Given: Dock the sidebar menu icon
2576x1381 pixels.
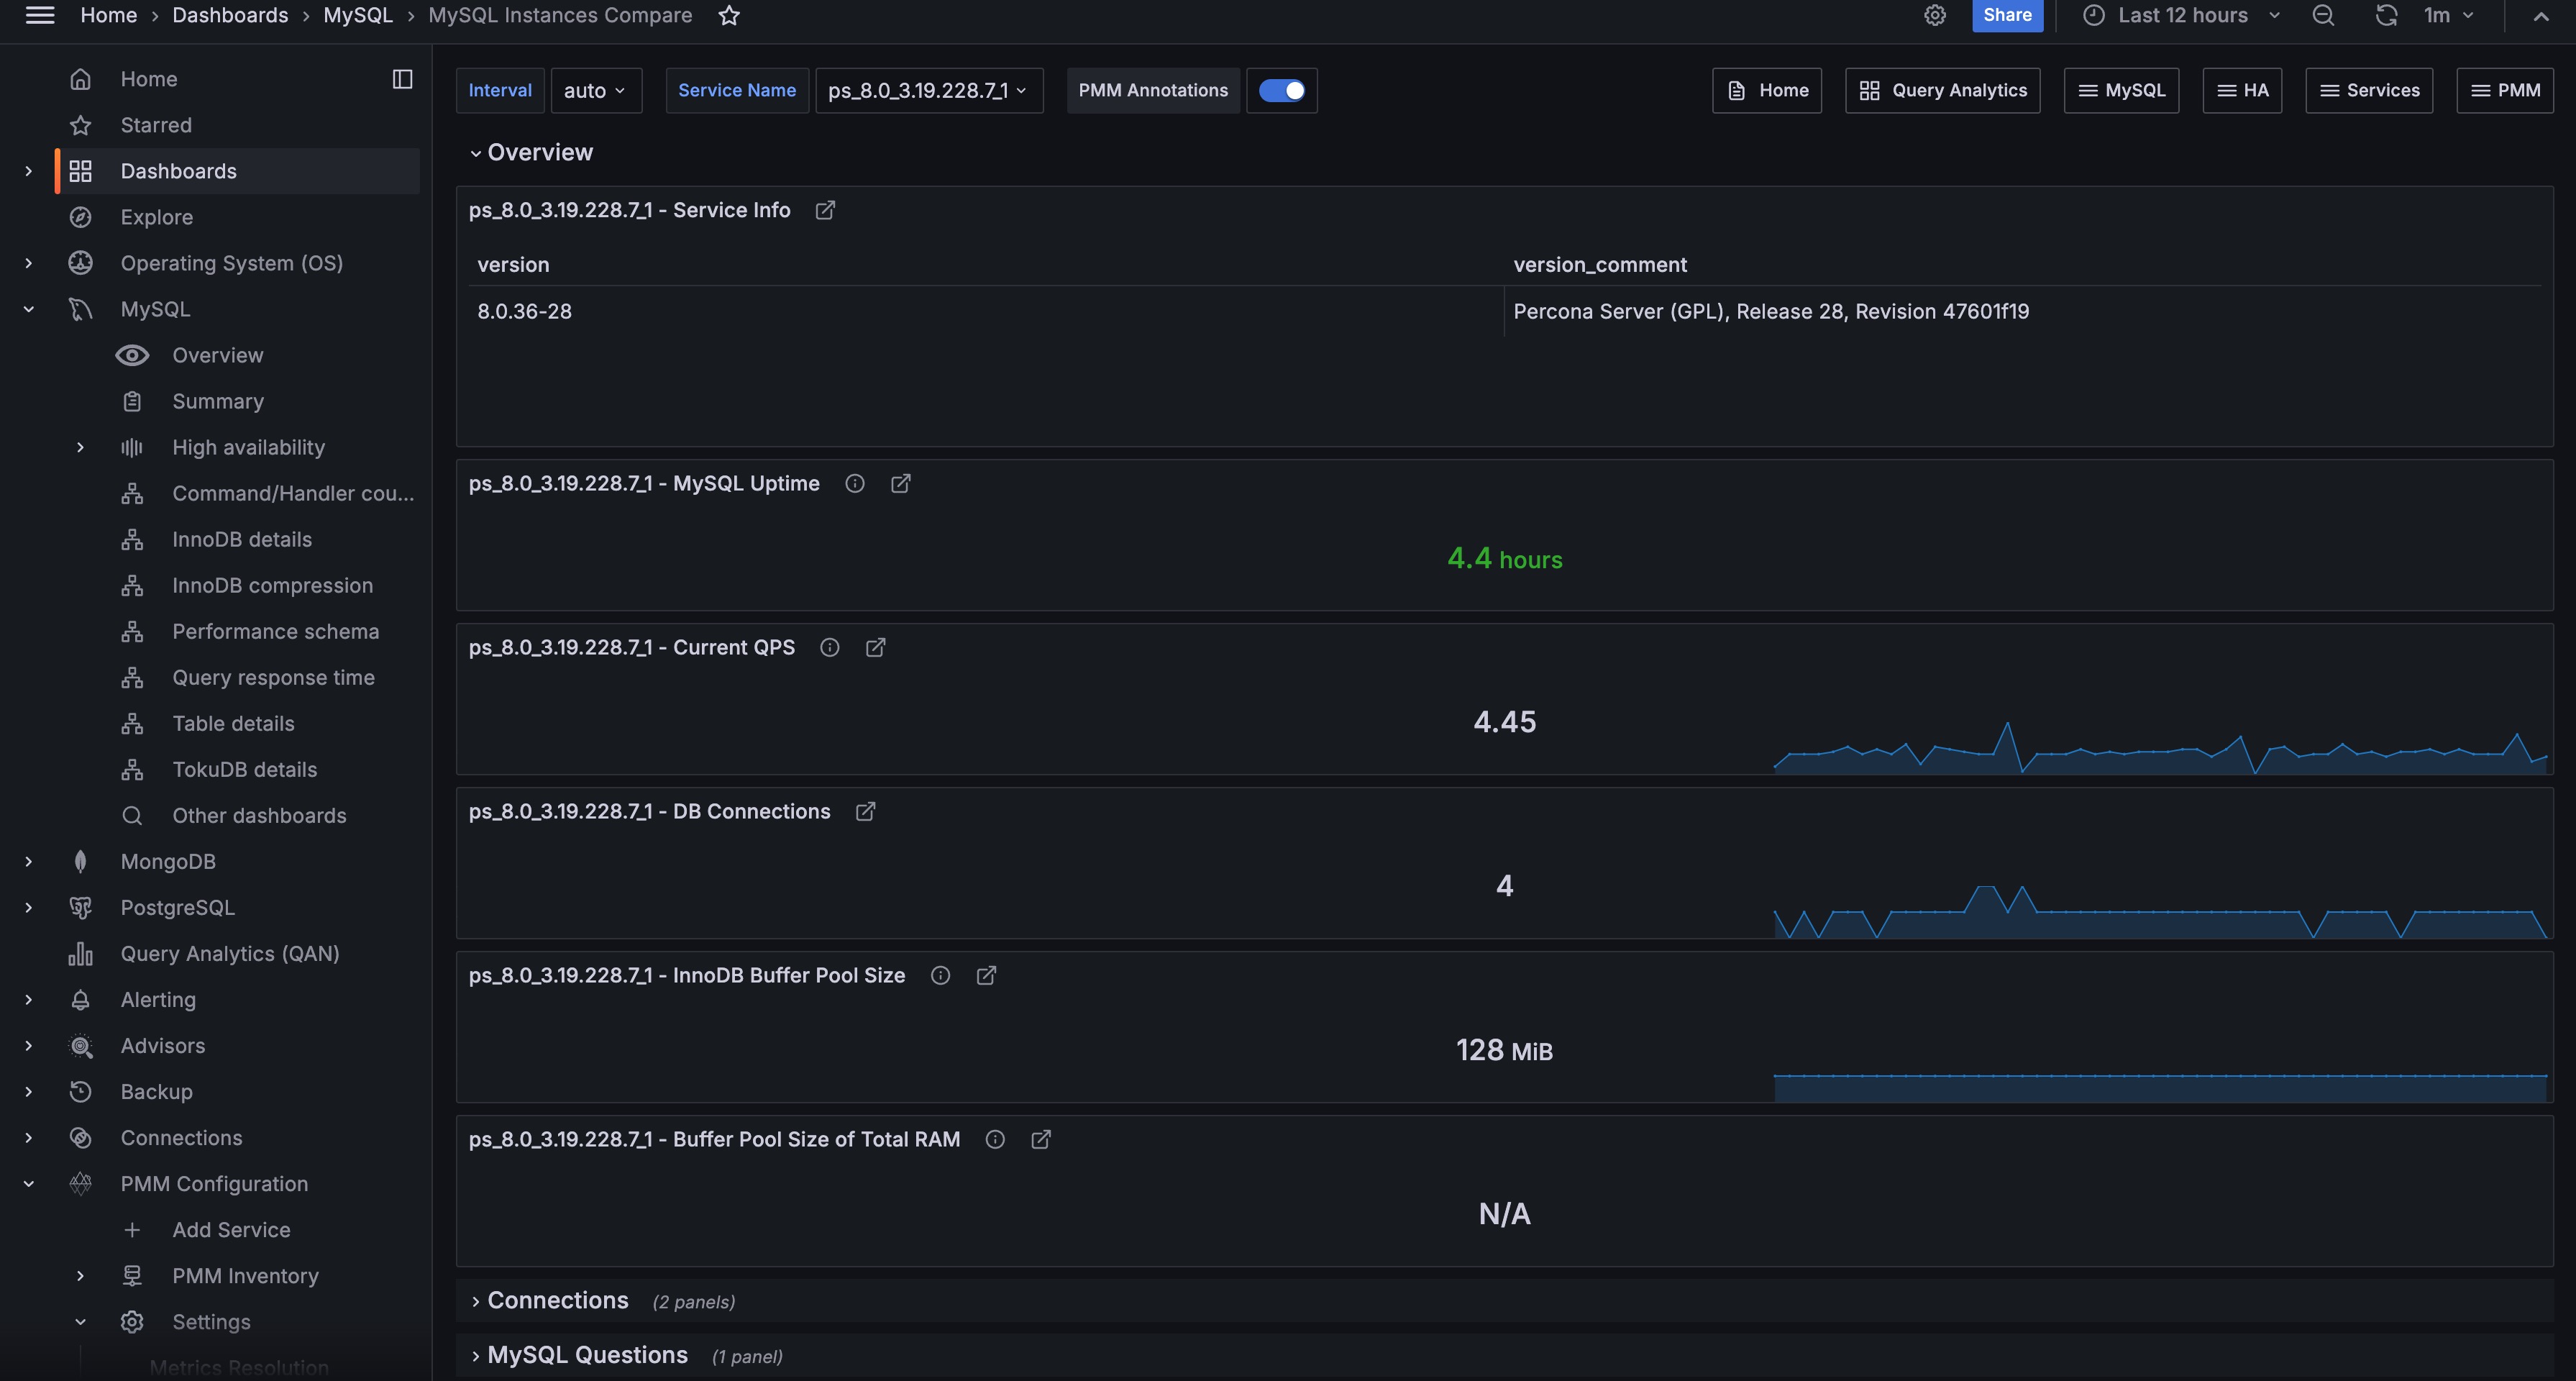Looking at the screenshot, I should tap(402, 79).
